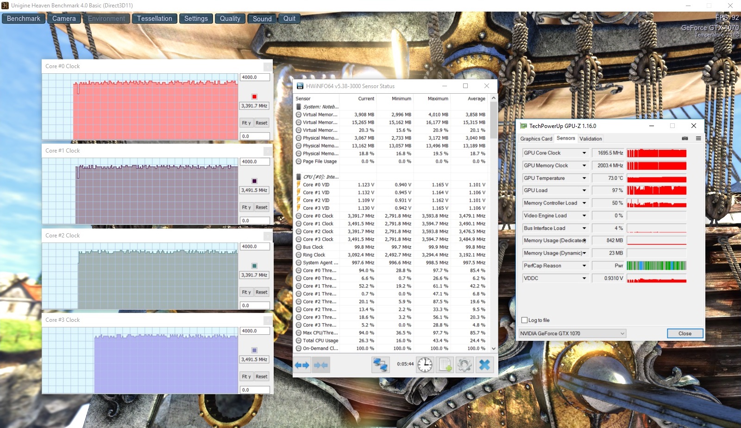Open the NVIDIA GeForce GTX 1070 selector

coord(572,333)
